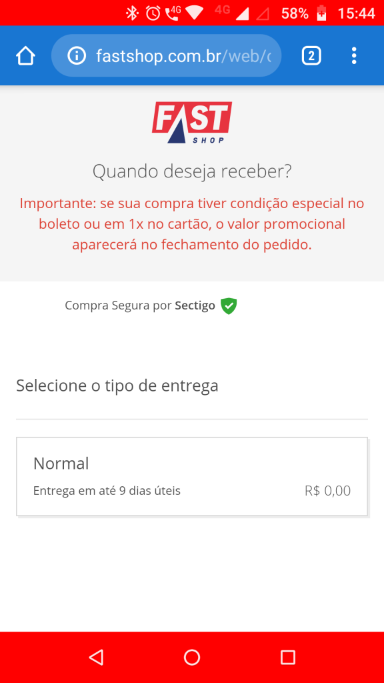Tap the 4G call status icon
384x683 pixels.
173,13
